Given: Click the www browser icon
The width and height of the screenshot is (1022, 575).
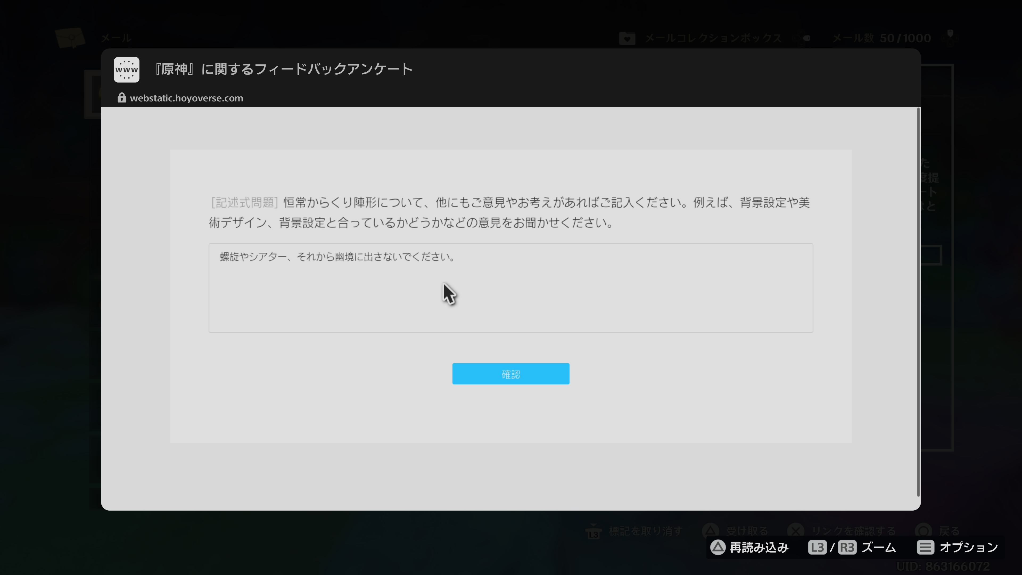Looking at the screenshot, I should (127, 69).
